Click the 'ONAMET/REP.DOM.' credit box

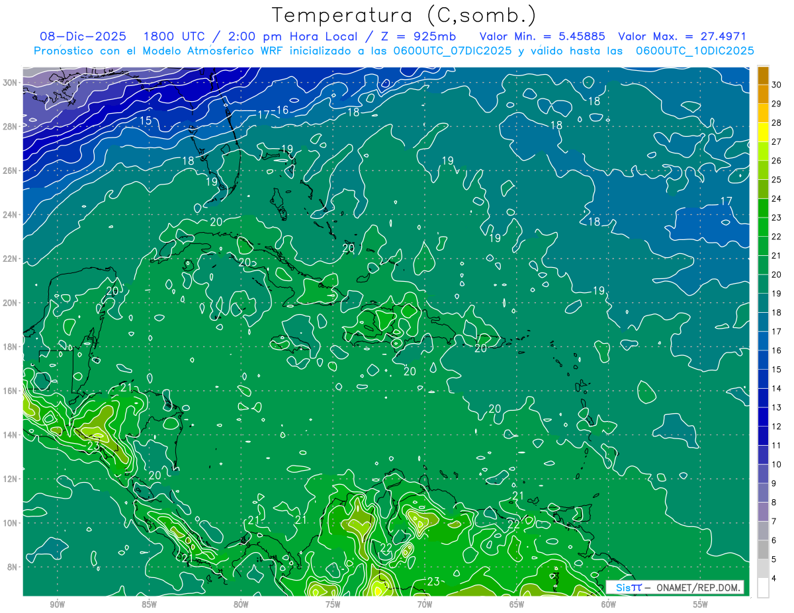(699, 587)
